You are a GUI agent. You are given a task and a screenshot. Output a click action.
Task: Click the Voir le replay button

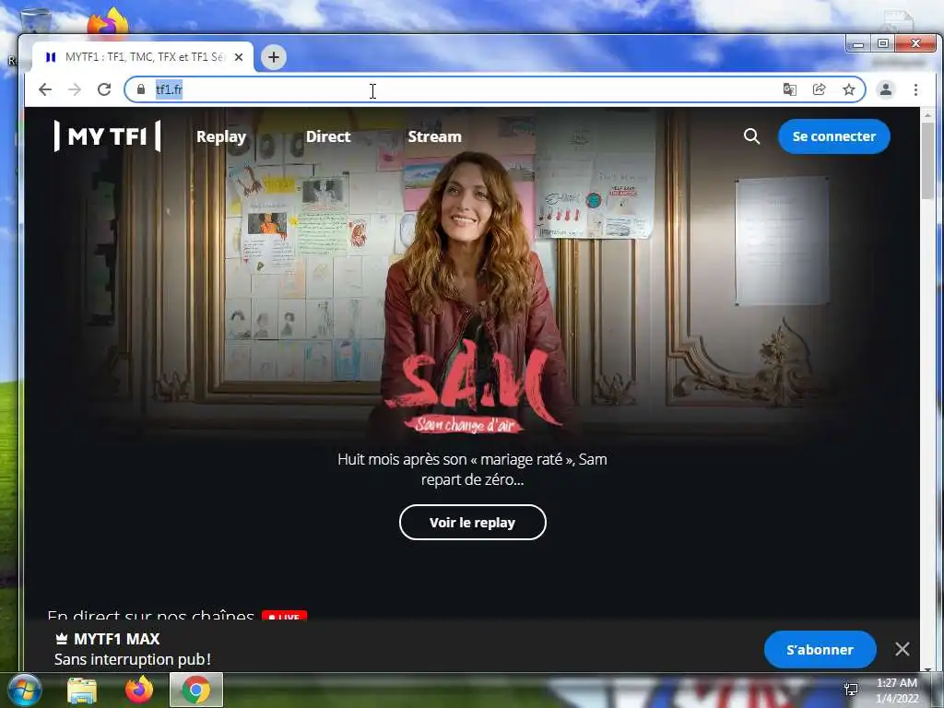point(473,523)
